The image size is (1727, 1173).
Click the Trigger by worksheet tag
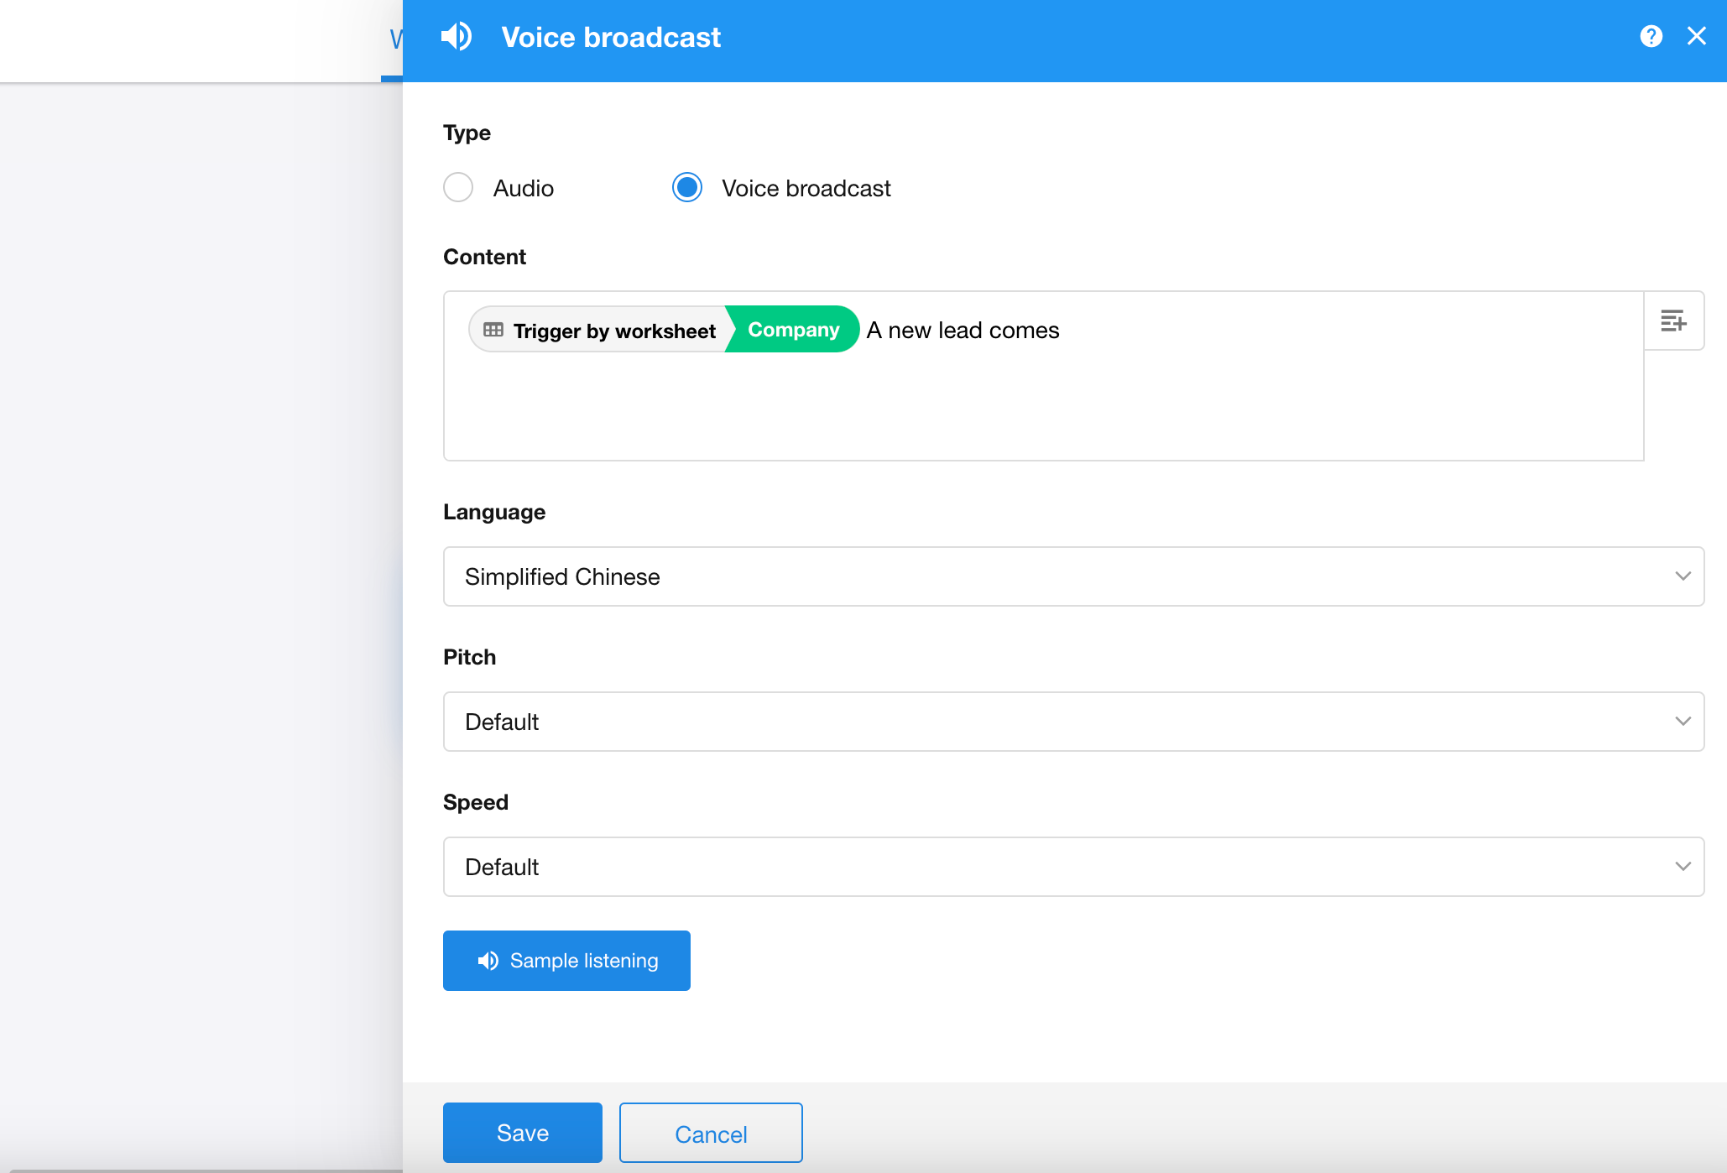tap(601, 330)
